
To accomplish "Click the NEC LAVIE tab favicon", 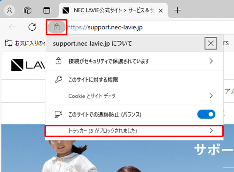I will (66, 11).
